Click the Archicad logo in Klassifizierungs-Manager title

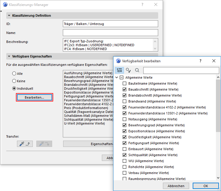click(x=5, y=5)
